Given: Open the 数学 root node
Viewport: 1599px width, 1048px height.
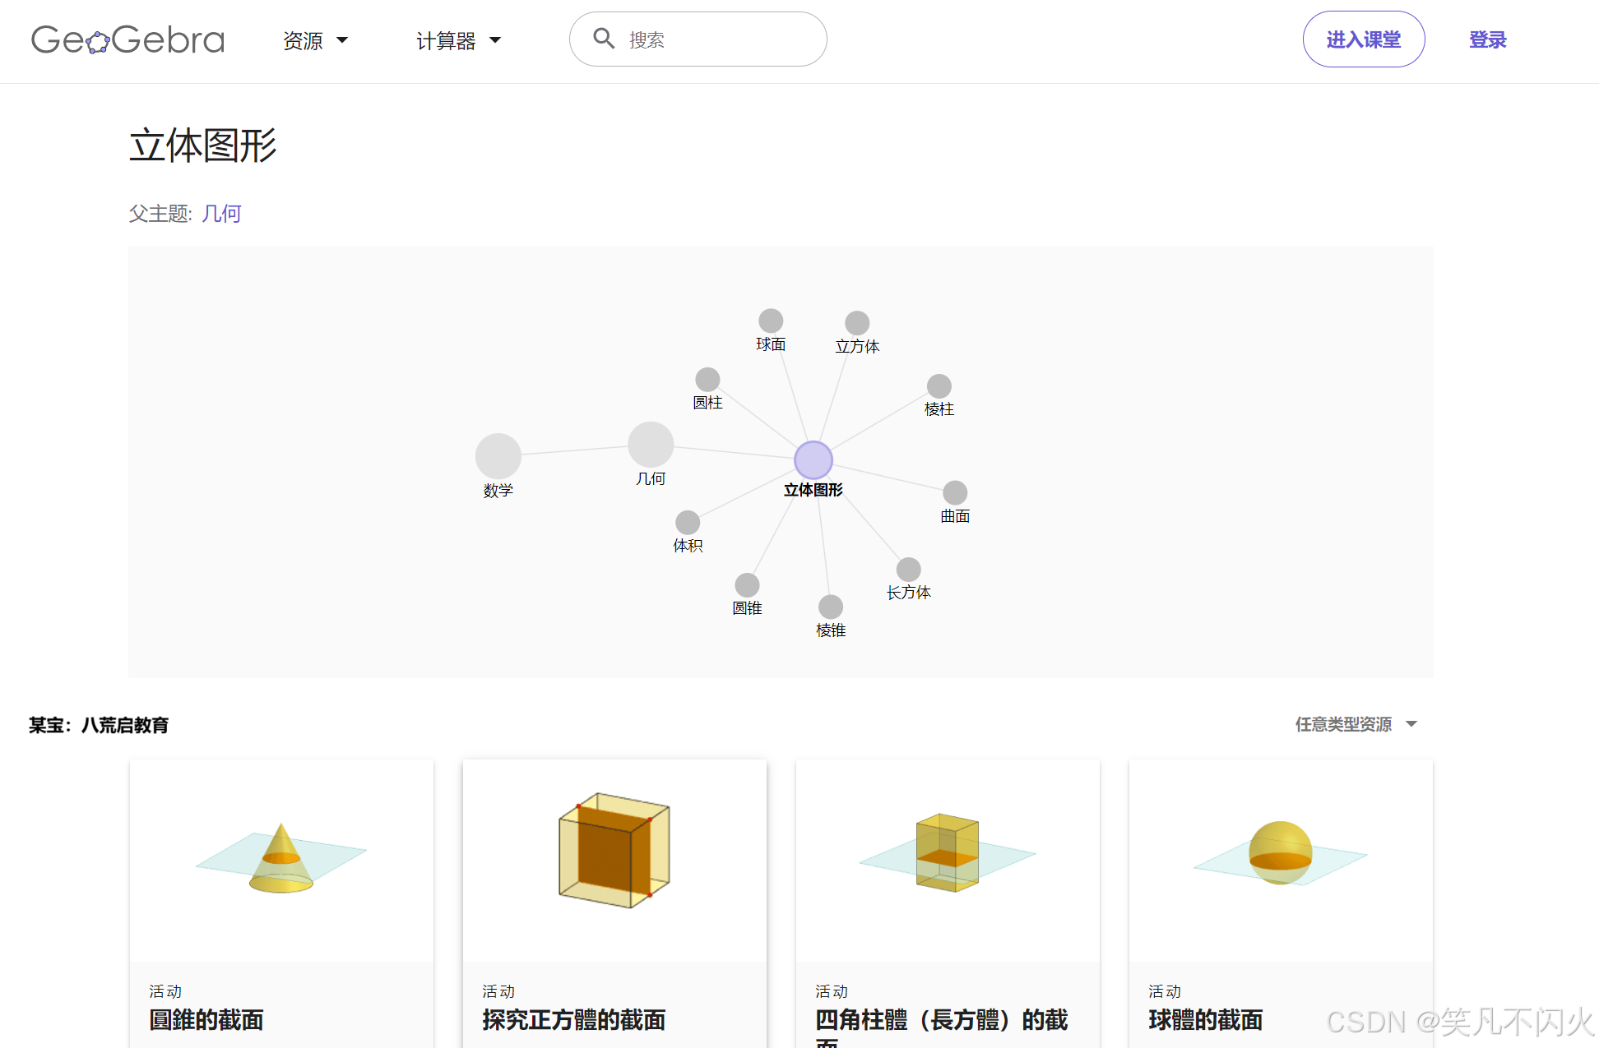Looking at the screenshot, I should tap(498, 456).
